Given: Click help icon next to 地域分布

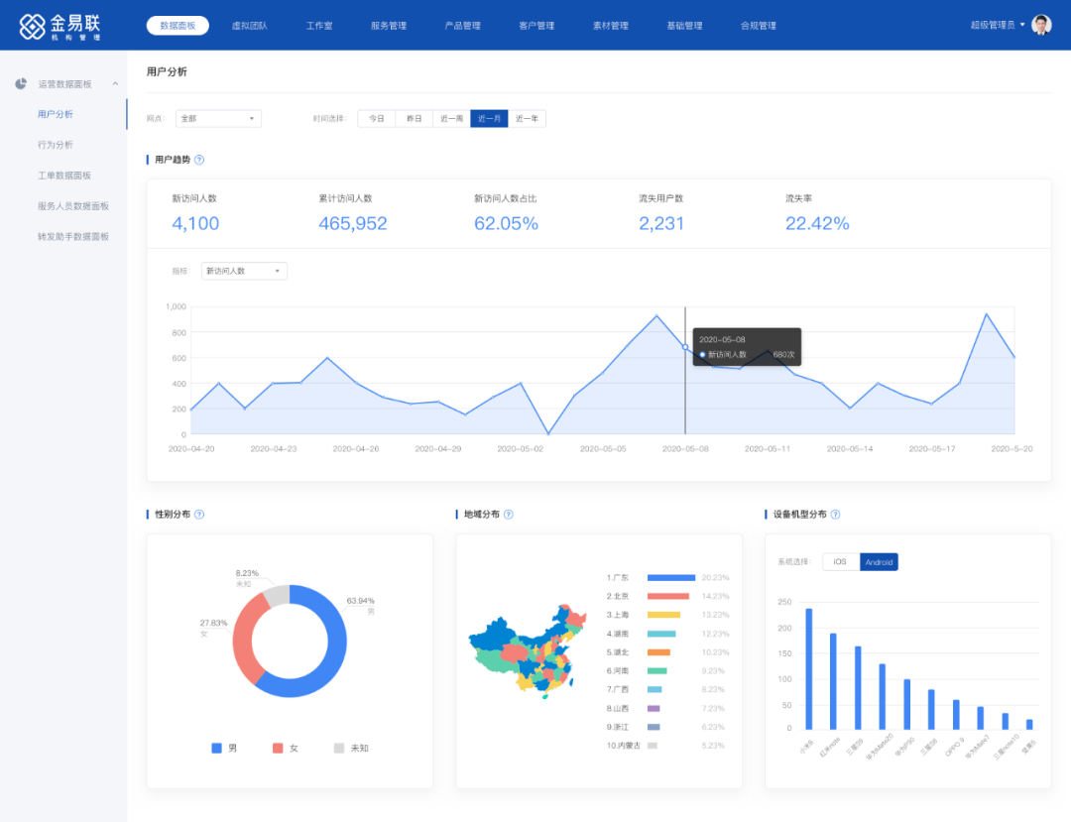Looking at the screenshot, I should [509, 515].
